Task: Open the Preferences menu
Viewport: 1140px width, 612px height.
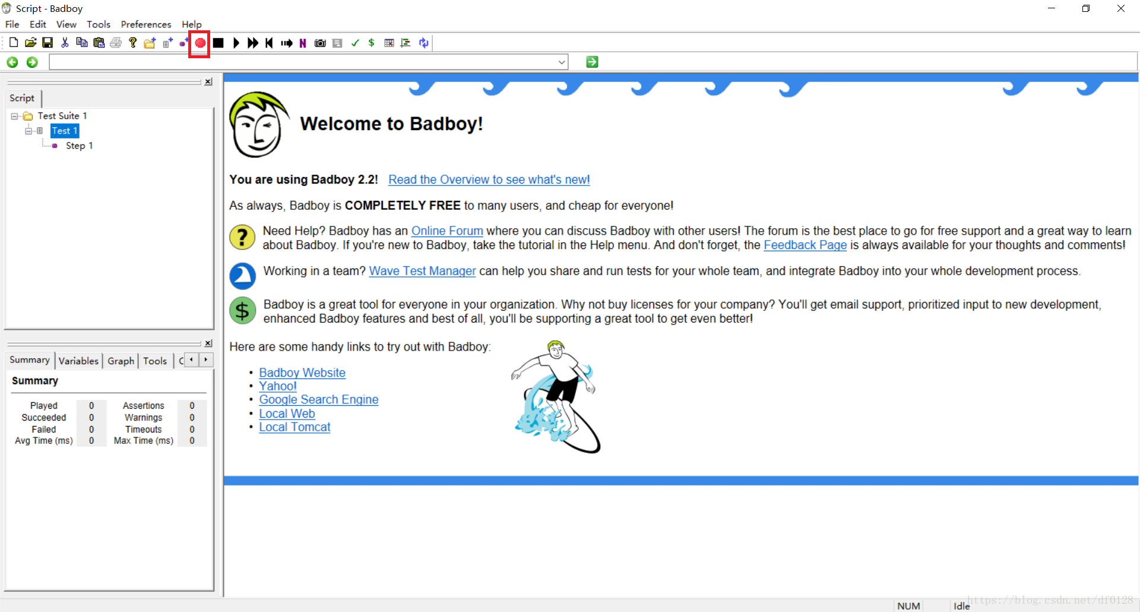Action: (146, 24)
